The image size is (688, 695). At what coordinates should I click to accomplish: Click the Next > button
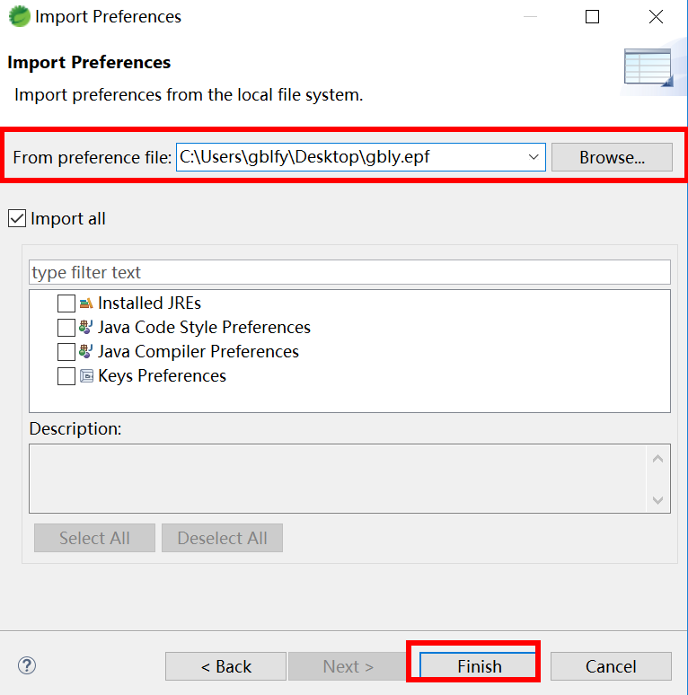(x=348, y=666)
